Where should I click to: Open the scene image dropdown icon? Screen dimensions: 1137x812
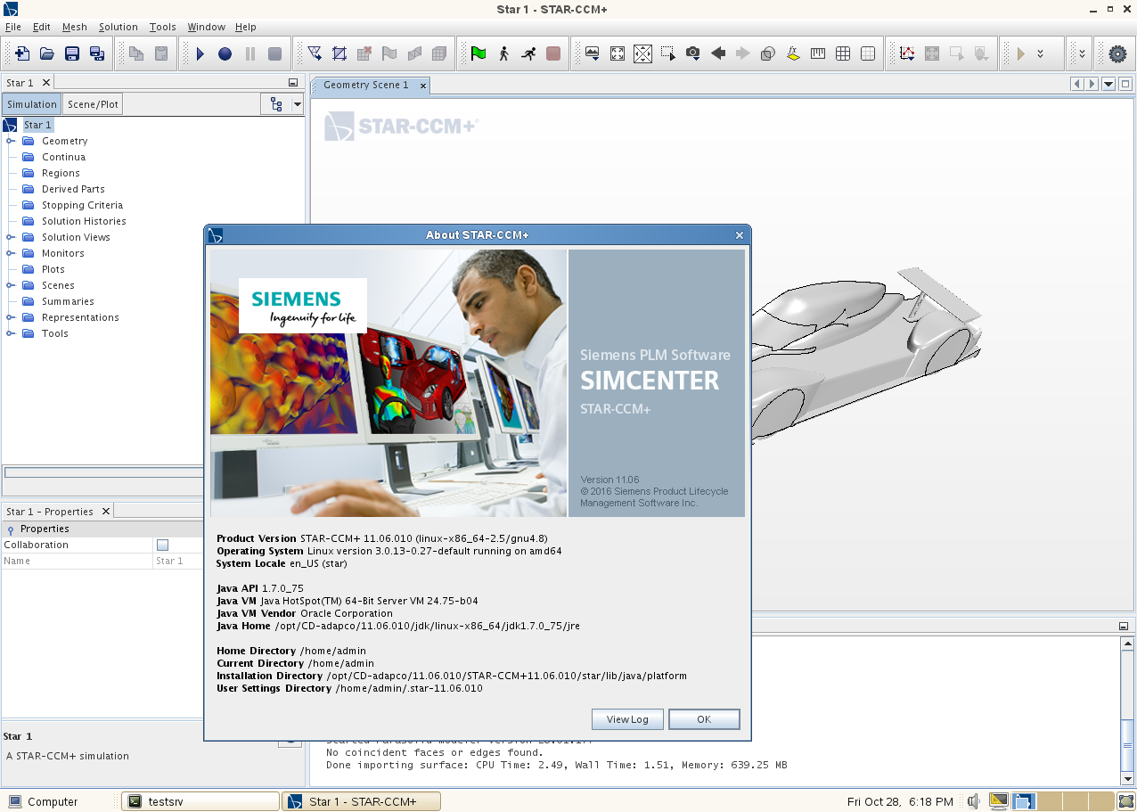point(593,53)
